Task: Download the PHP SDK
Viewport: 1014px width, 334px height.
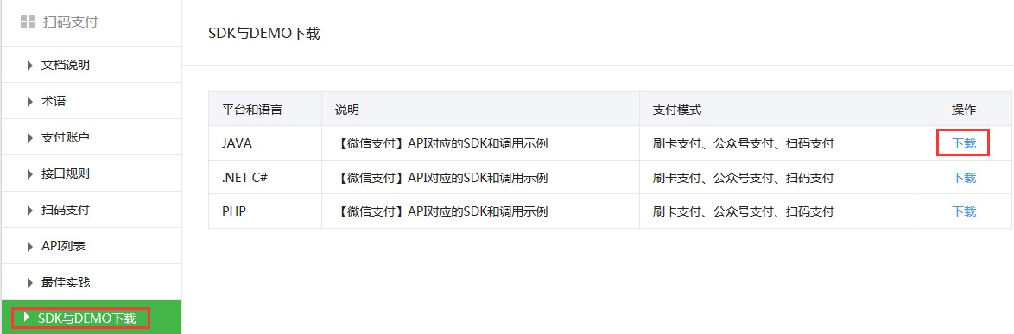Action: pyautogui.click(x=964, y=211)
